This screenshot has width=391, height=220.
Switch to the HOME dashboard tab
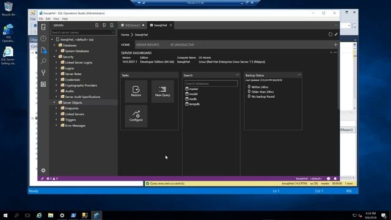tap(125, 45)
